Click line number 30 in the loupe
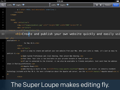 pyautogui.click(x=3, y=34)
